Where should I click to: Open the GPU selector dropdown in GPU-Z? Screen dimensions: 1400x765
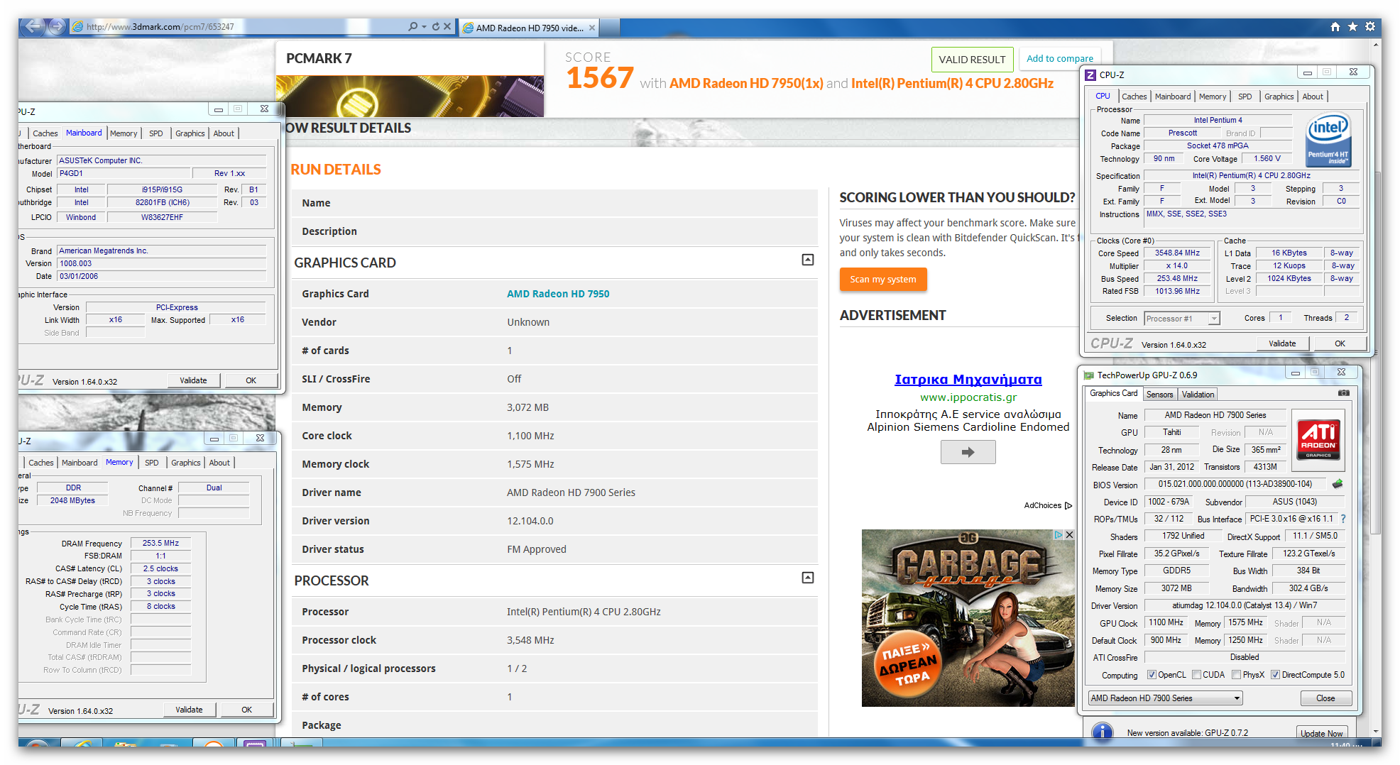click(1165, 698)
